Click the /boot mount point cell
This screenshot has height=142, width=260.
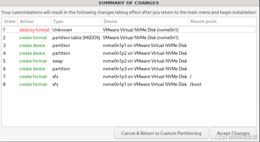pyautogui.click(x=196, y=84)
